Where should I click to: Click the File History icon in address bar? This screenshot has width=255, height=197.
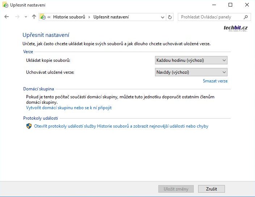[43, 17]
